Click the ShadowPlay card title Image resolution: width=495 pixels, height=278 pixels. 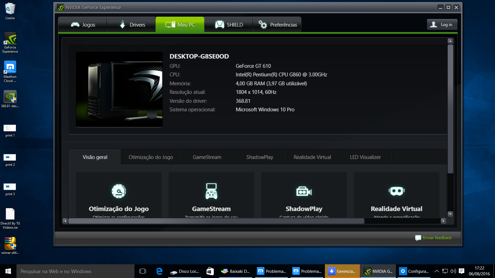(x=304, y=209)
